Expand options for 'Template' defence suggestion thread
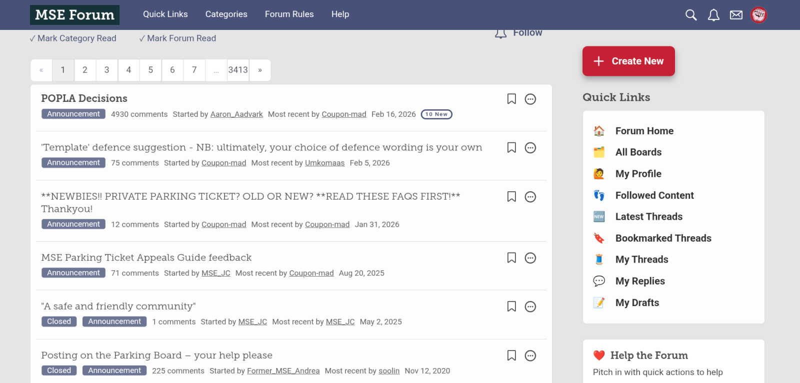Viewport: 800px width, 383px height. [x=530, y=148]
